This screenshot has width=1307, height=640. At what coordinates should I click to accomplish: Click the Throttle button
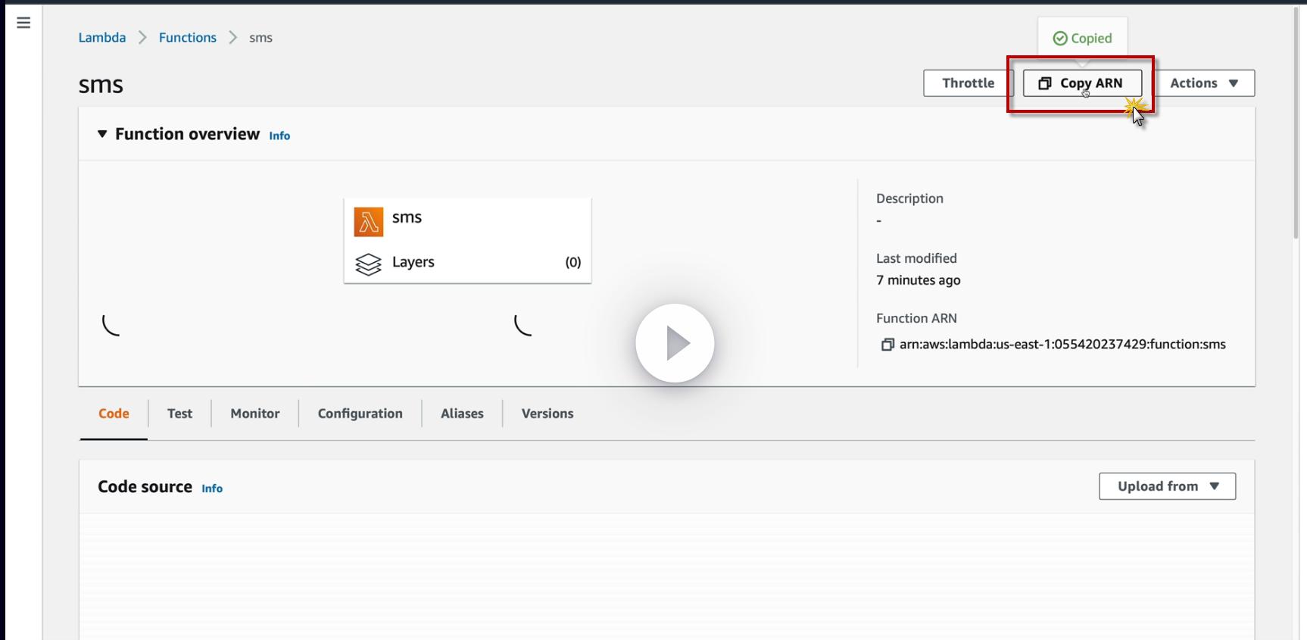968,83
